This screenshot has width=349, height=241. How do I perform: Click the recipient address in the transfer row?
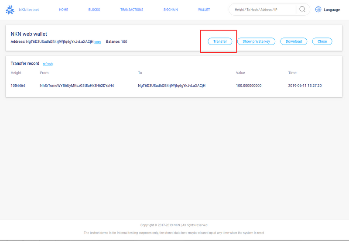tap(171, 86)
